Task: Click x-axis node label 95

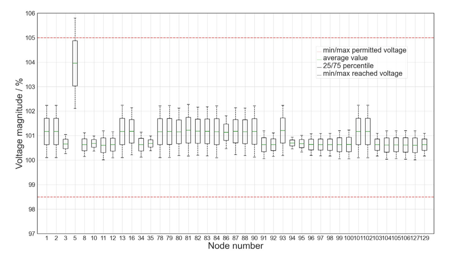Action: click(302, 238)
